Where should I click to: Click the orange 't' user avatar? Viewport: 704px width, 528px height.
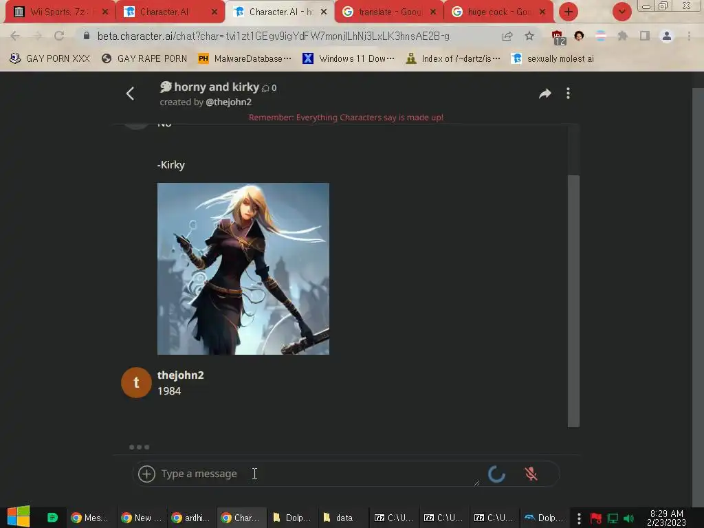coord(136,382)
